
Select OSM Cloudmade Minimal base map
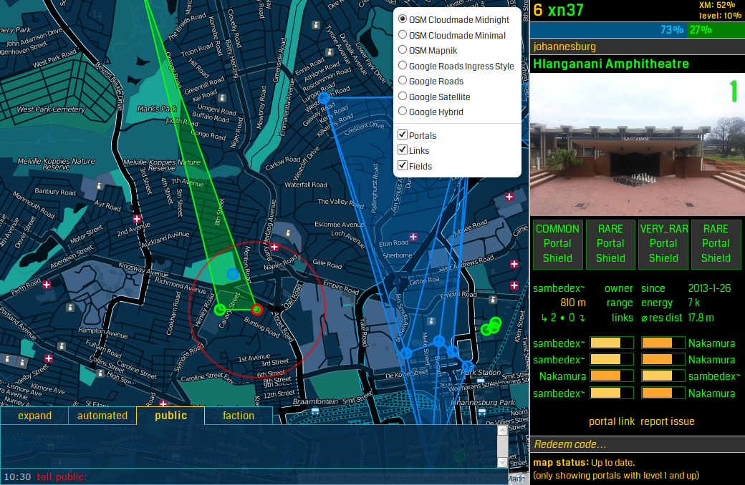[403, 34]
